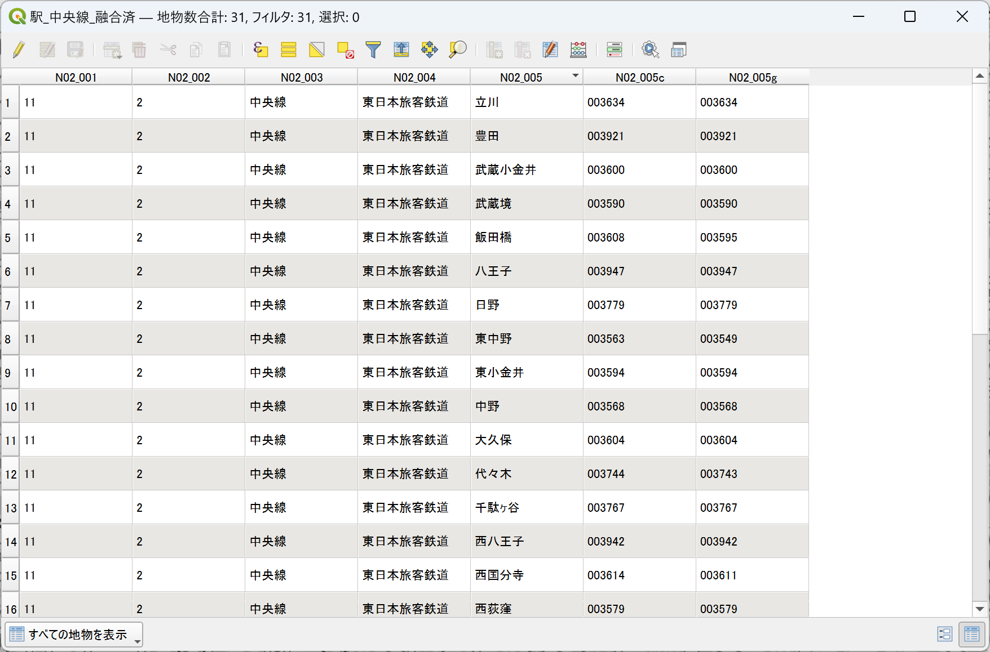
Task: Click the vertical scrollbar thumb
Action: pos(980,208)
